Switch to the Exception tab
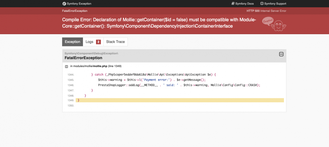 72,42
